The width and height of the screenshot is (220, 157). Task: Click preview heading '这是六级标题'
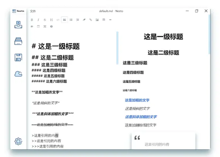(x=130, y=90)
